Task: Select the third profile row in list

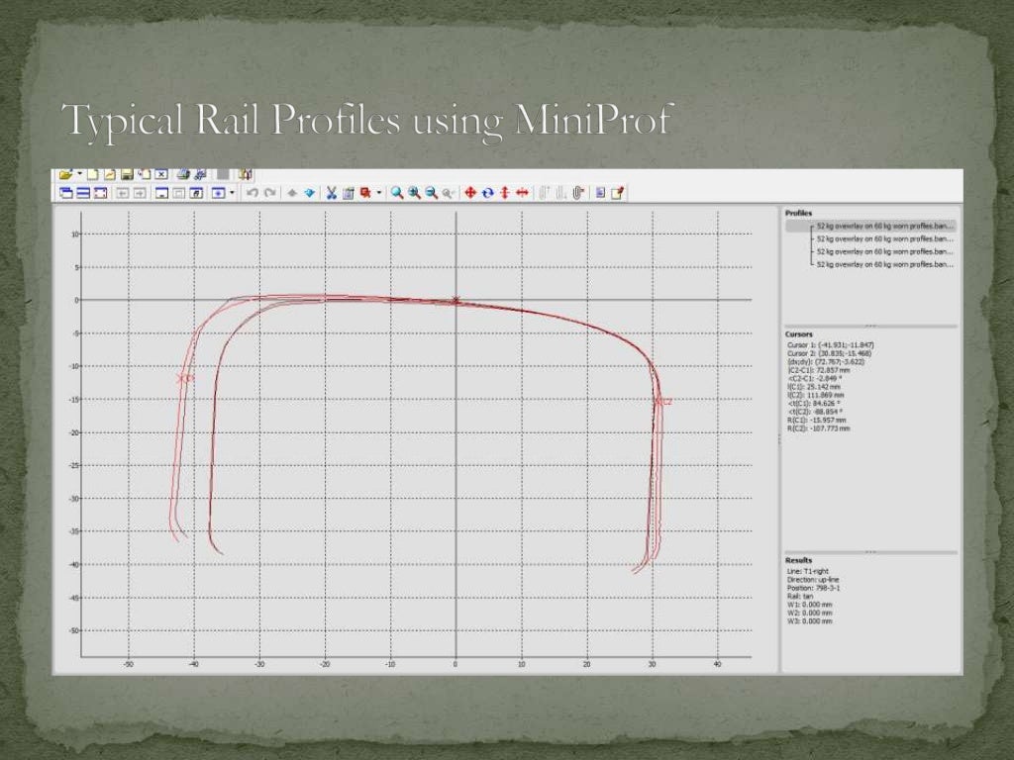Action: [x=884, y=252]
